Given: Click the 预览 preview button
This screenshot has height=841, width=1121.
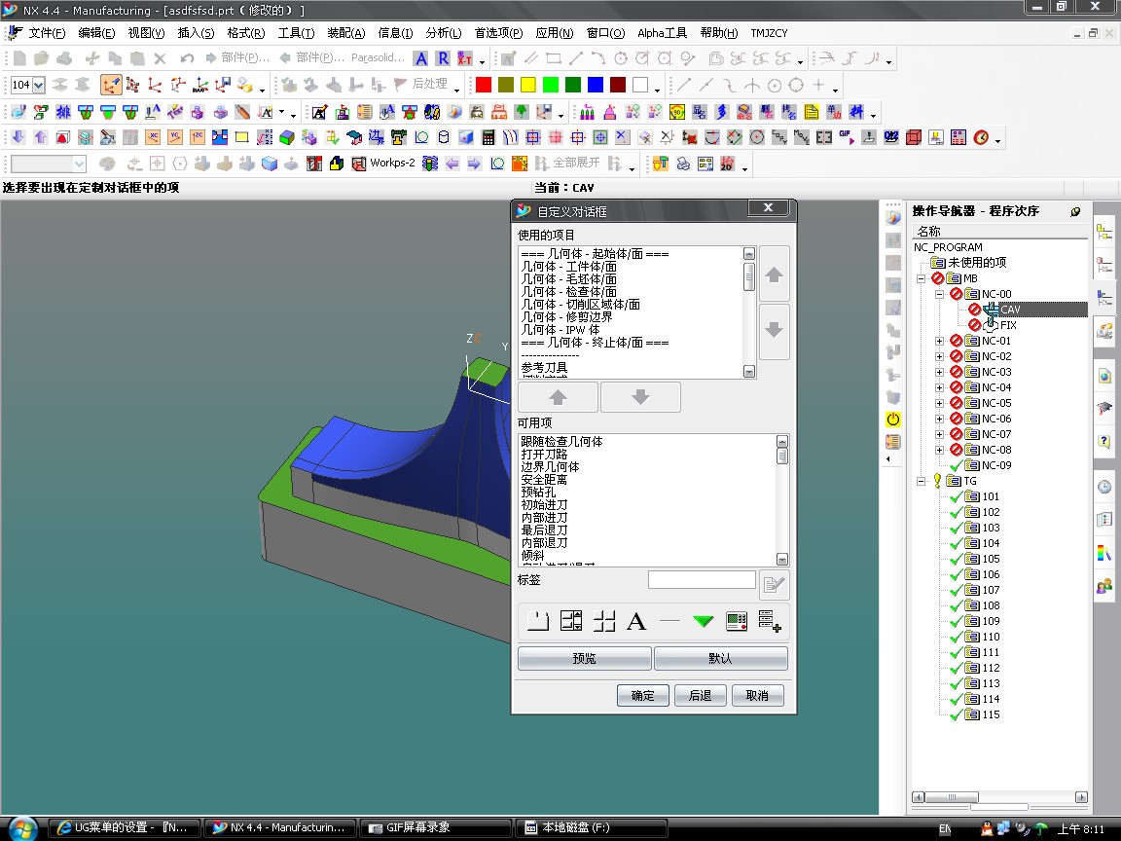Looking at the screenshot, I should pos(584,659).
